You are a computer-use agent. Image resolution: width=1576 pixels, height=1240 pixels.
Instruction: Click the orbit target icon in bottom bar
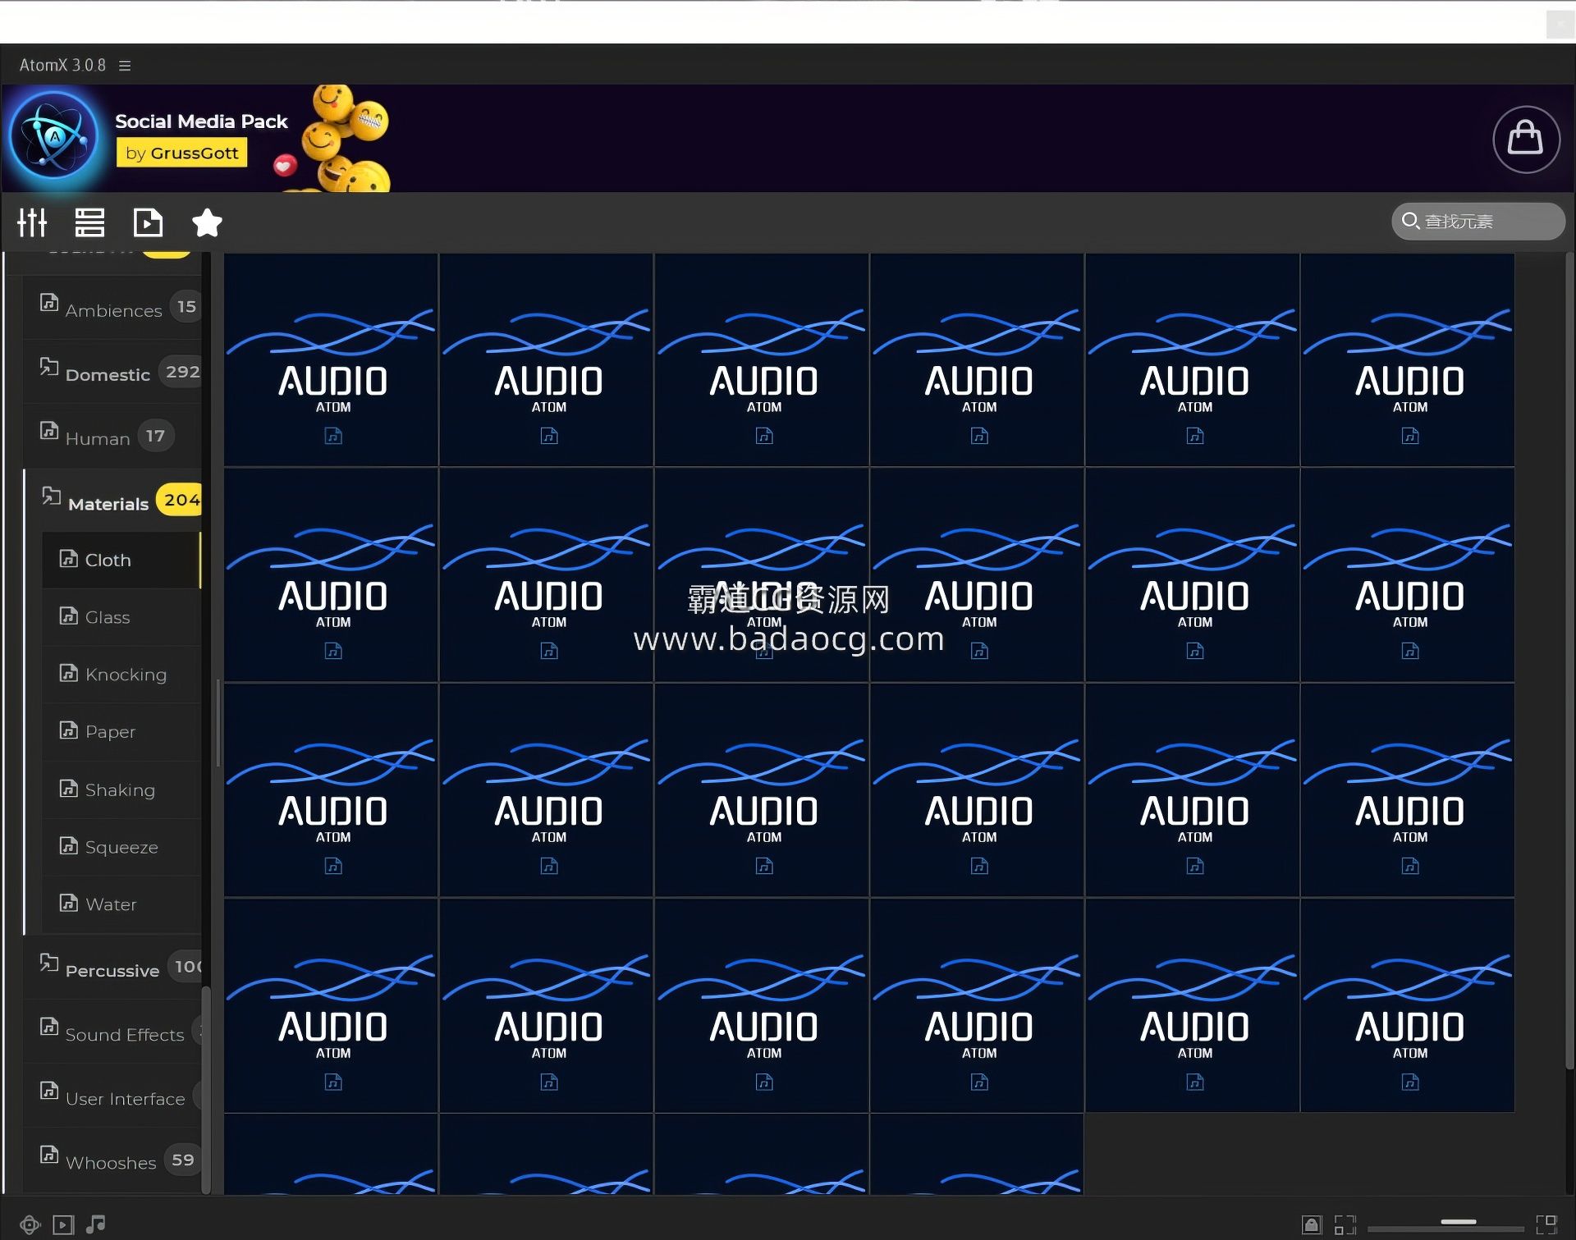coord(30,1225)
